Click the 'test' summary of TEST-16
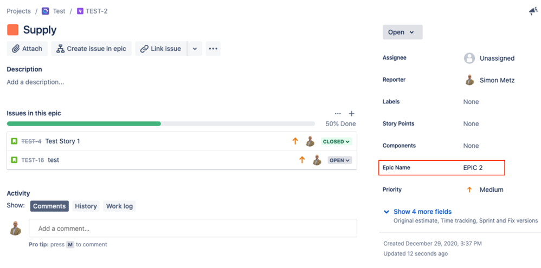This screenshot has width=541, height=268. point(54,160)
